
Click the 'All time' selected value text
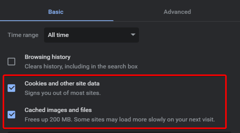(x=58, y=35)
